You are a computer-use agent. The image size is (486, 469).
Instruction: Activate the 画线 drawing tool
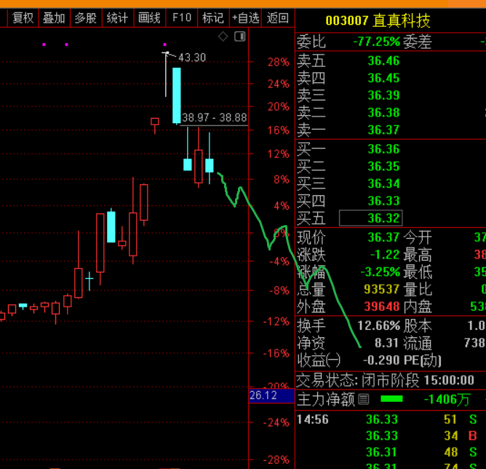[149, 18]
